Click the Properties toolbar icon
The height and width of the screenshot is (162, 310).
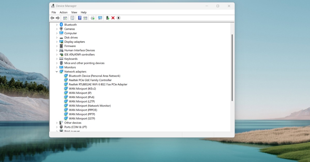pyautogui.click(x=72, y=18)
